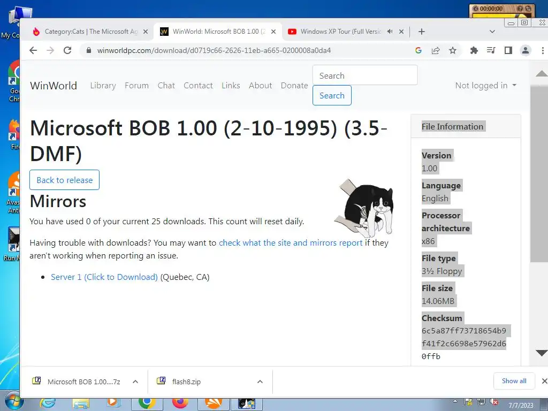Share this page via the share icon
The width and height of the screenshot is (548, 411).
436,50
